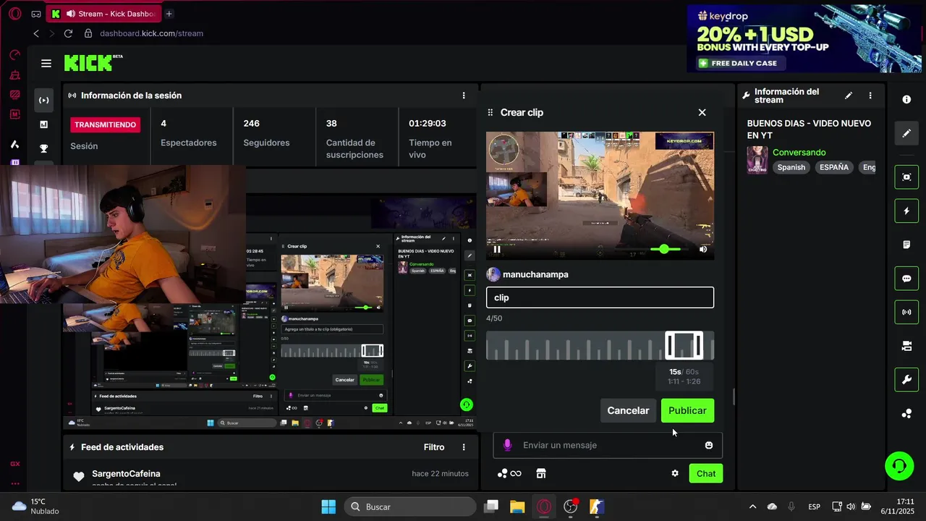Open the Opera GX sidebar icon labelled M
The height and width of the screenshot is (521, 926).
[x=14, y=114]
